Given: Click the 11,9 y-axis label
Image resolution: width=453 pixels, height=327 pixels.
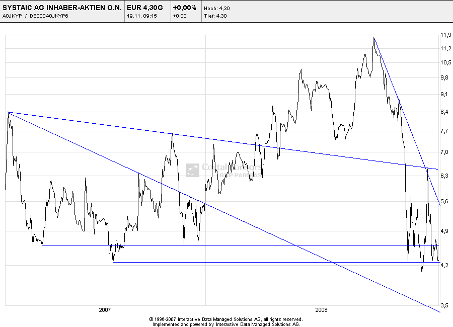Looking at the screenshot, I should point(445,35).
